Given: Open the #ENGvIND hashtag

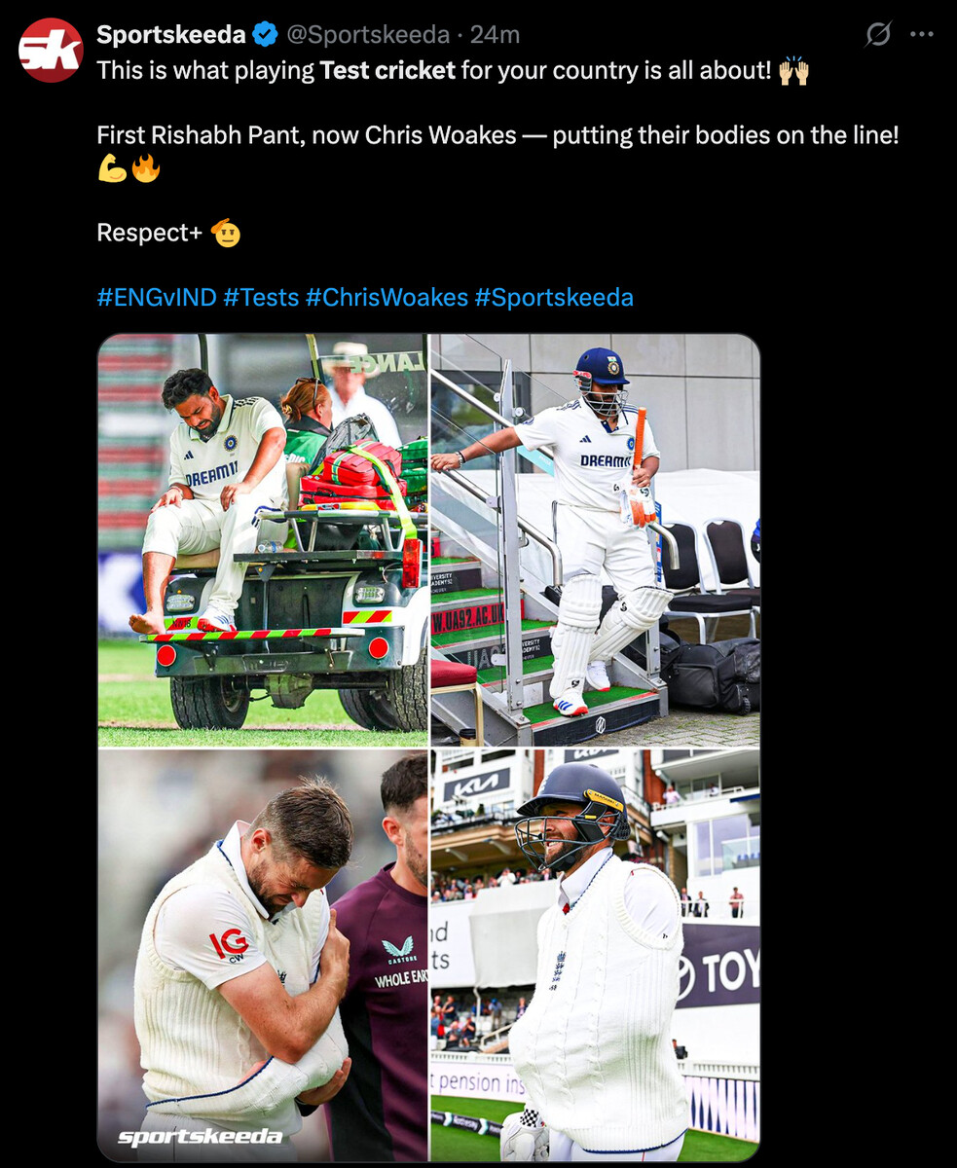Looking at the screenshot, I should tap(157, 297).
